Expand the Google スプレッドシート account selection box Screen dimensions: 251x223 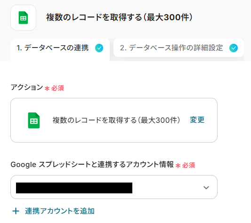pos(114,187)
